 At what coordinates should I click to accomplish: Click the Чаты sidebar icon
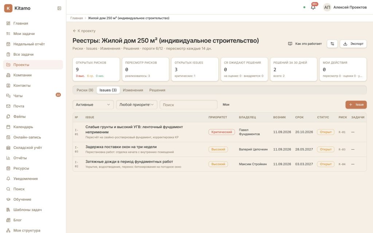tap(8, 96)
